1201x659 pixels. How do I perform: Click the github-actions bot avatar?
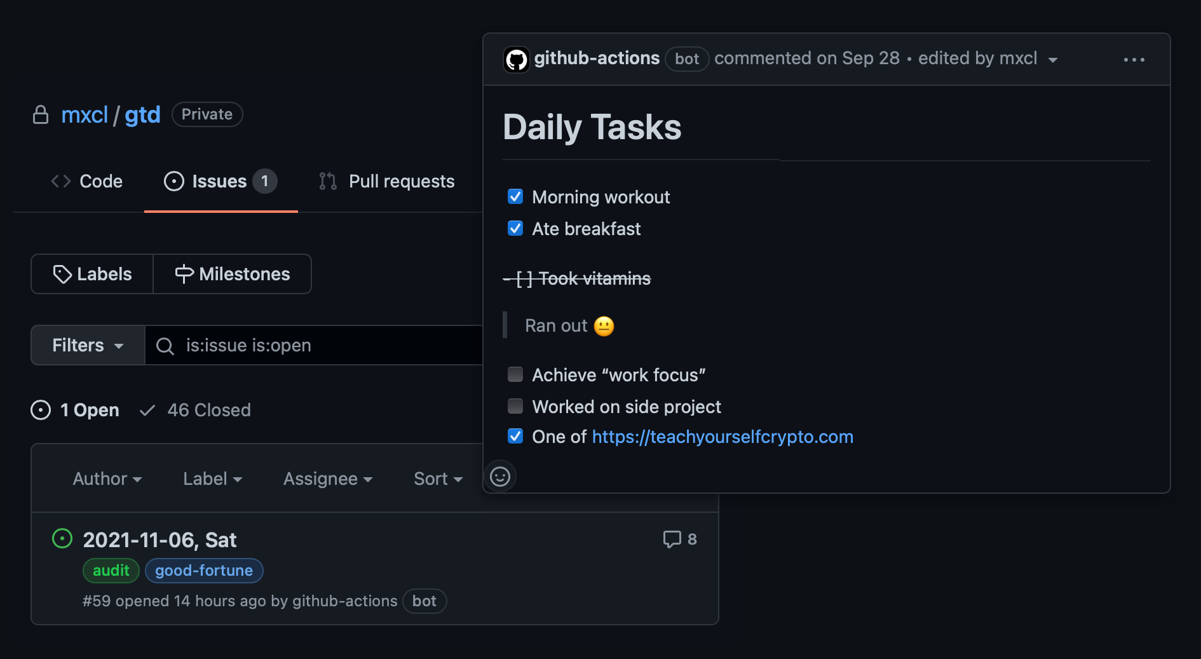coord(516,58)
